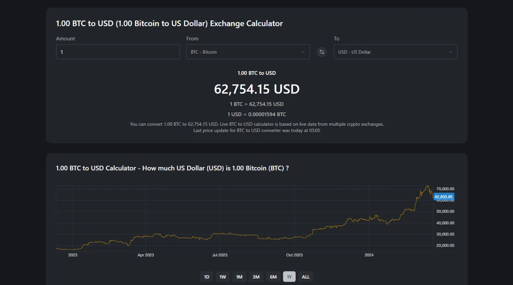513x285 pixels.
Task: Show ALL historical price data
Action: tap(305, 276)
